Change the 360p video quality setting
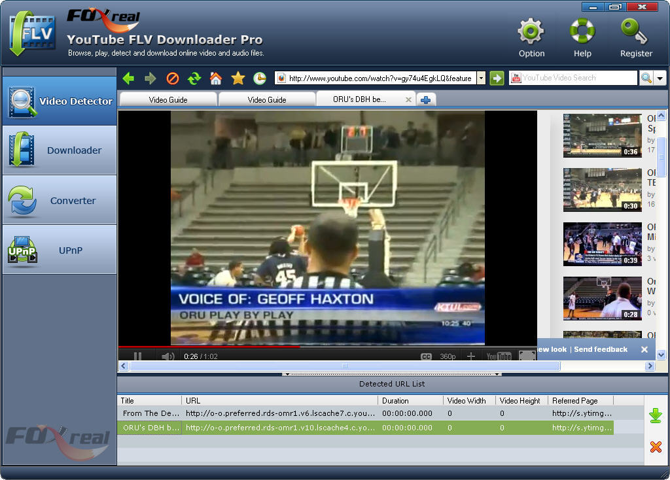Viewport: 670px width, 480px height. point(448,356)
